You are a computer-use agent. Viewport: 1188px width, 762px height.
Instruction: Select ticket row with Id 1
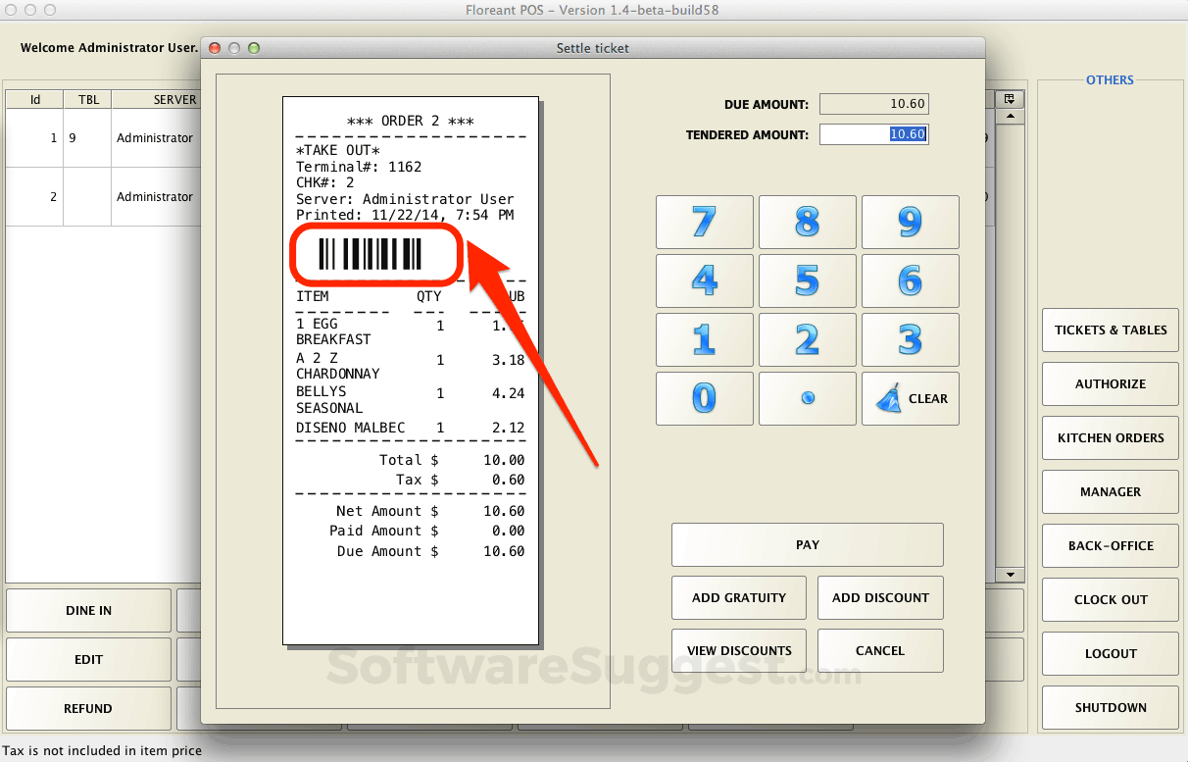tap(98, 137)
